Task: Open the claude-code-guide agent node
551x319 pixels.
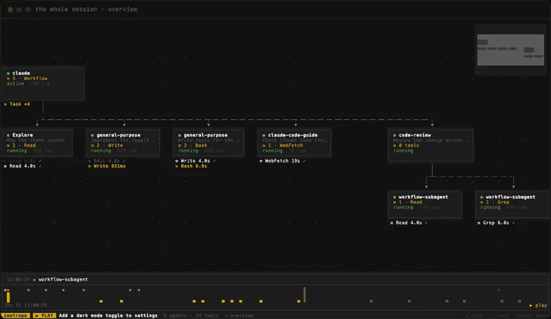Action: click(x=294, y=142)
